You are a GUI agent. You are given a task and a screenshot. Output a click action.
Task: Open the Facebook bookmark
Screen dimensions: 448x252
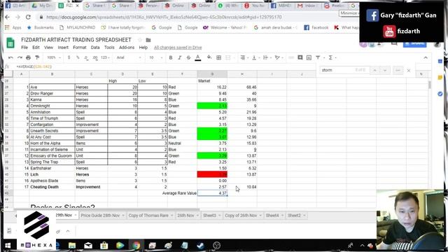316,27
